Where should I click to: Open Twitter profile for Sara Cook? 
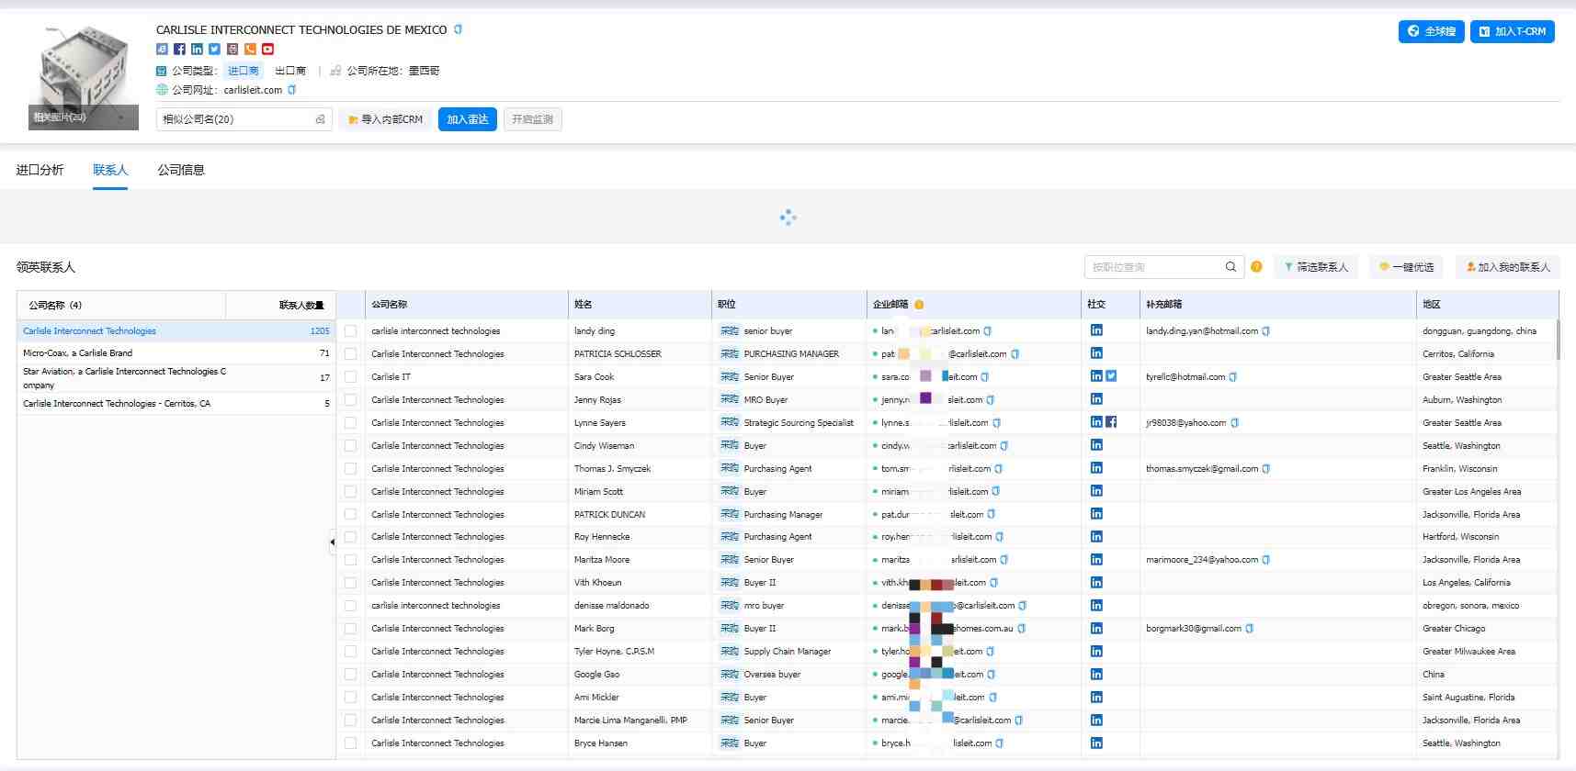click(x=1111, y=376)
